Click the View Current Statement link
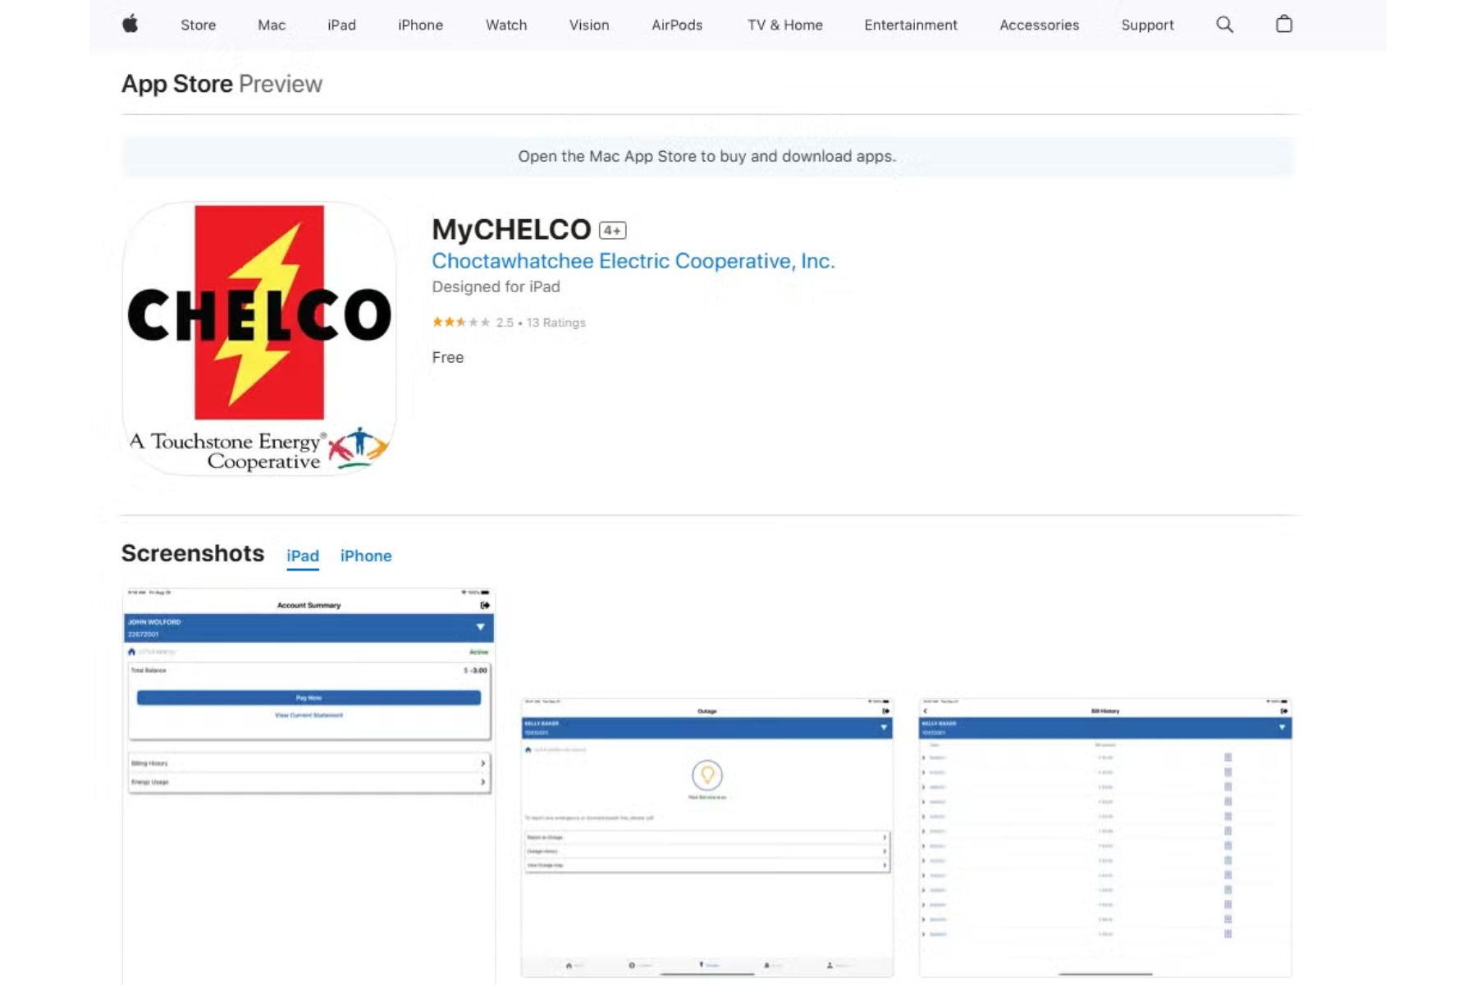Screen dimensions: 1477x985 pos(309,715)
